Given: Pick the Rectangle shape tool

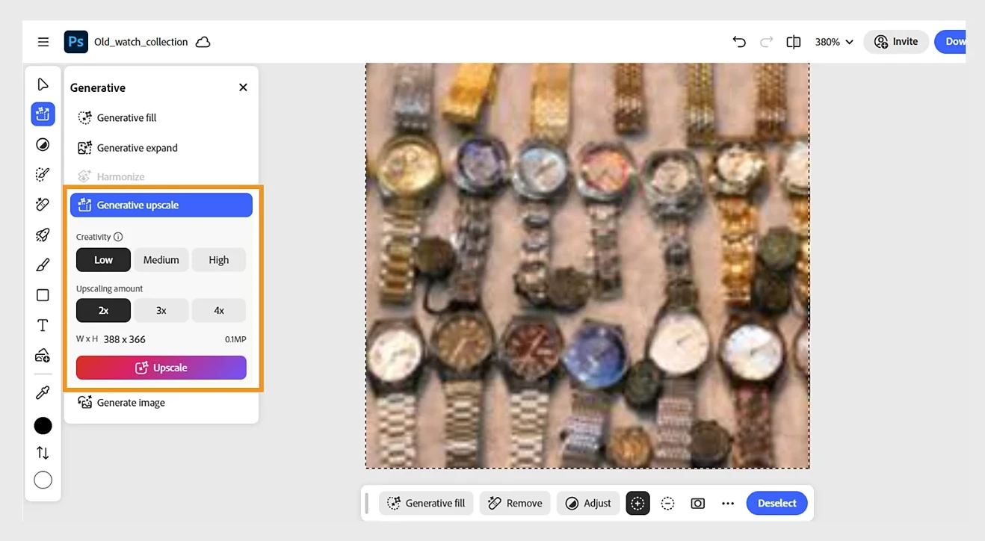Looking at the screenshot, I should coord(43,295).
